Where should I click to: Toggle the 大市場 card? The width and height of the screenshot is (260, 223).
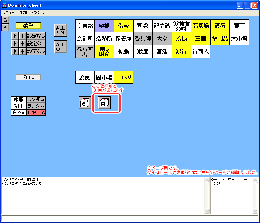[239, 39]
